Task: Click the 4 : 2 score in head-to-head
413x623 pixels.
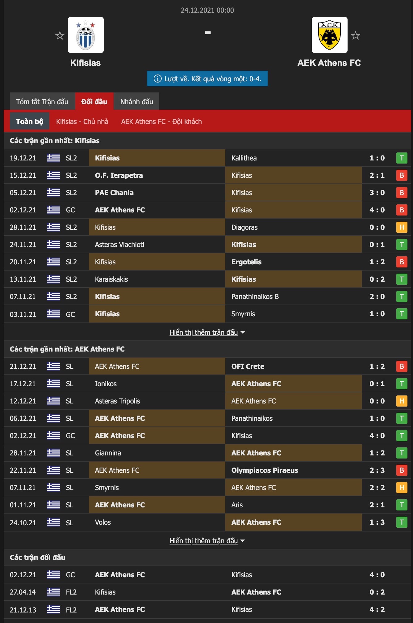Action: [x=377, y=609]
